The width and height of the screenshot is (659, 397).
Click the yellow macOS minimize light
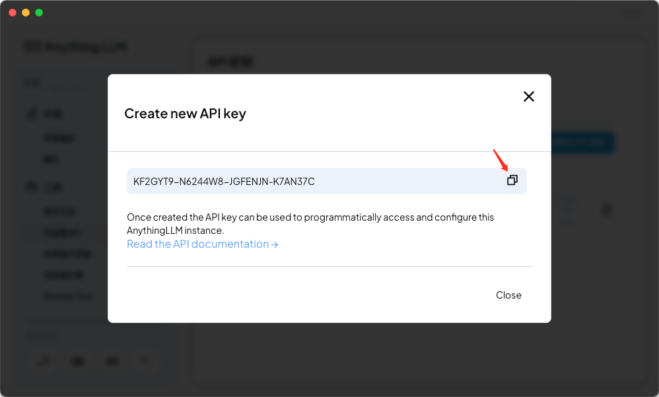(26, 13)
